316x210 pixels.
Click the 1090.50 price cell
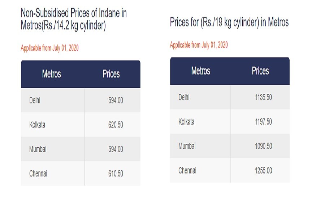pos(260,146)
